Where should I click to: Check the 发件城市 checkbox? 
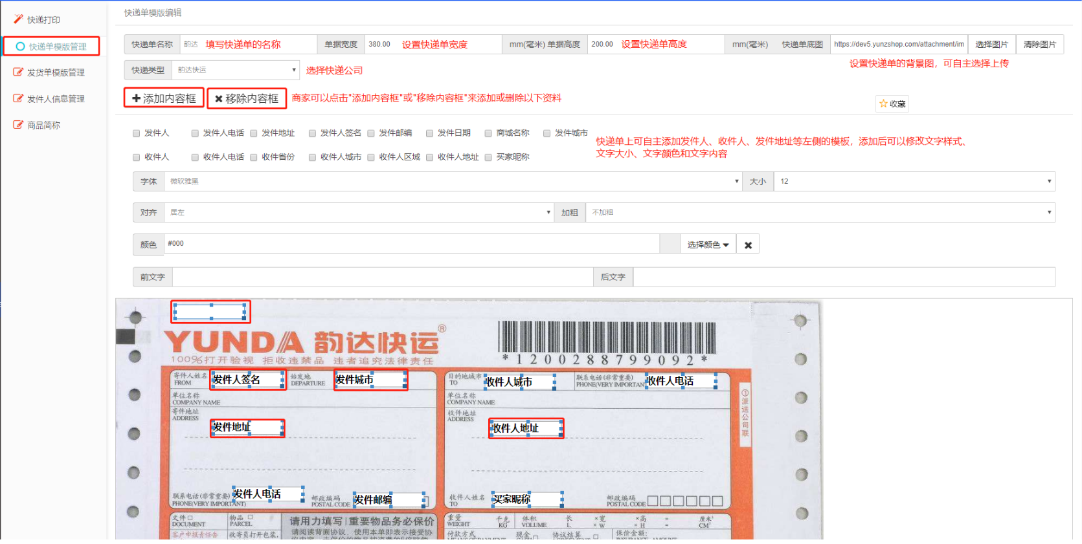point(547,133)
